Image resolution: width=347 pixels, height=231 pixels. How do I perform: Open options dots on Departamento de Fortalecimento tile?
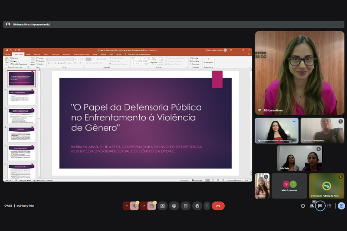click(x=295, y=122)
